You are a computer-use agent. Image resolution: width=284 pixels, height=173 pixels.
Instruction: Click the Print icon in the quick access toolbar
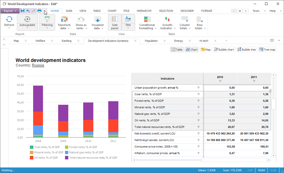(x=39, y=11)
